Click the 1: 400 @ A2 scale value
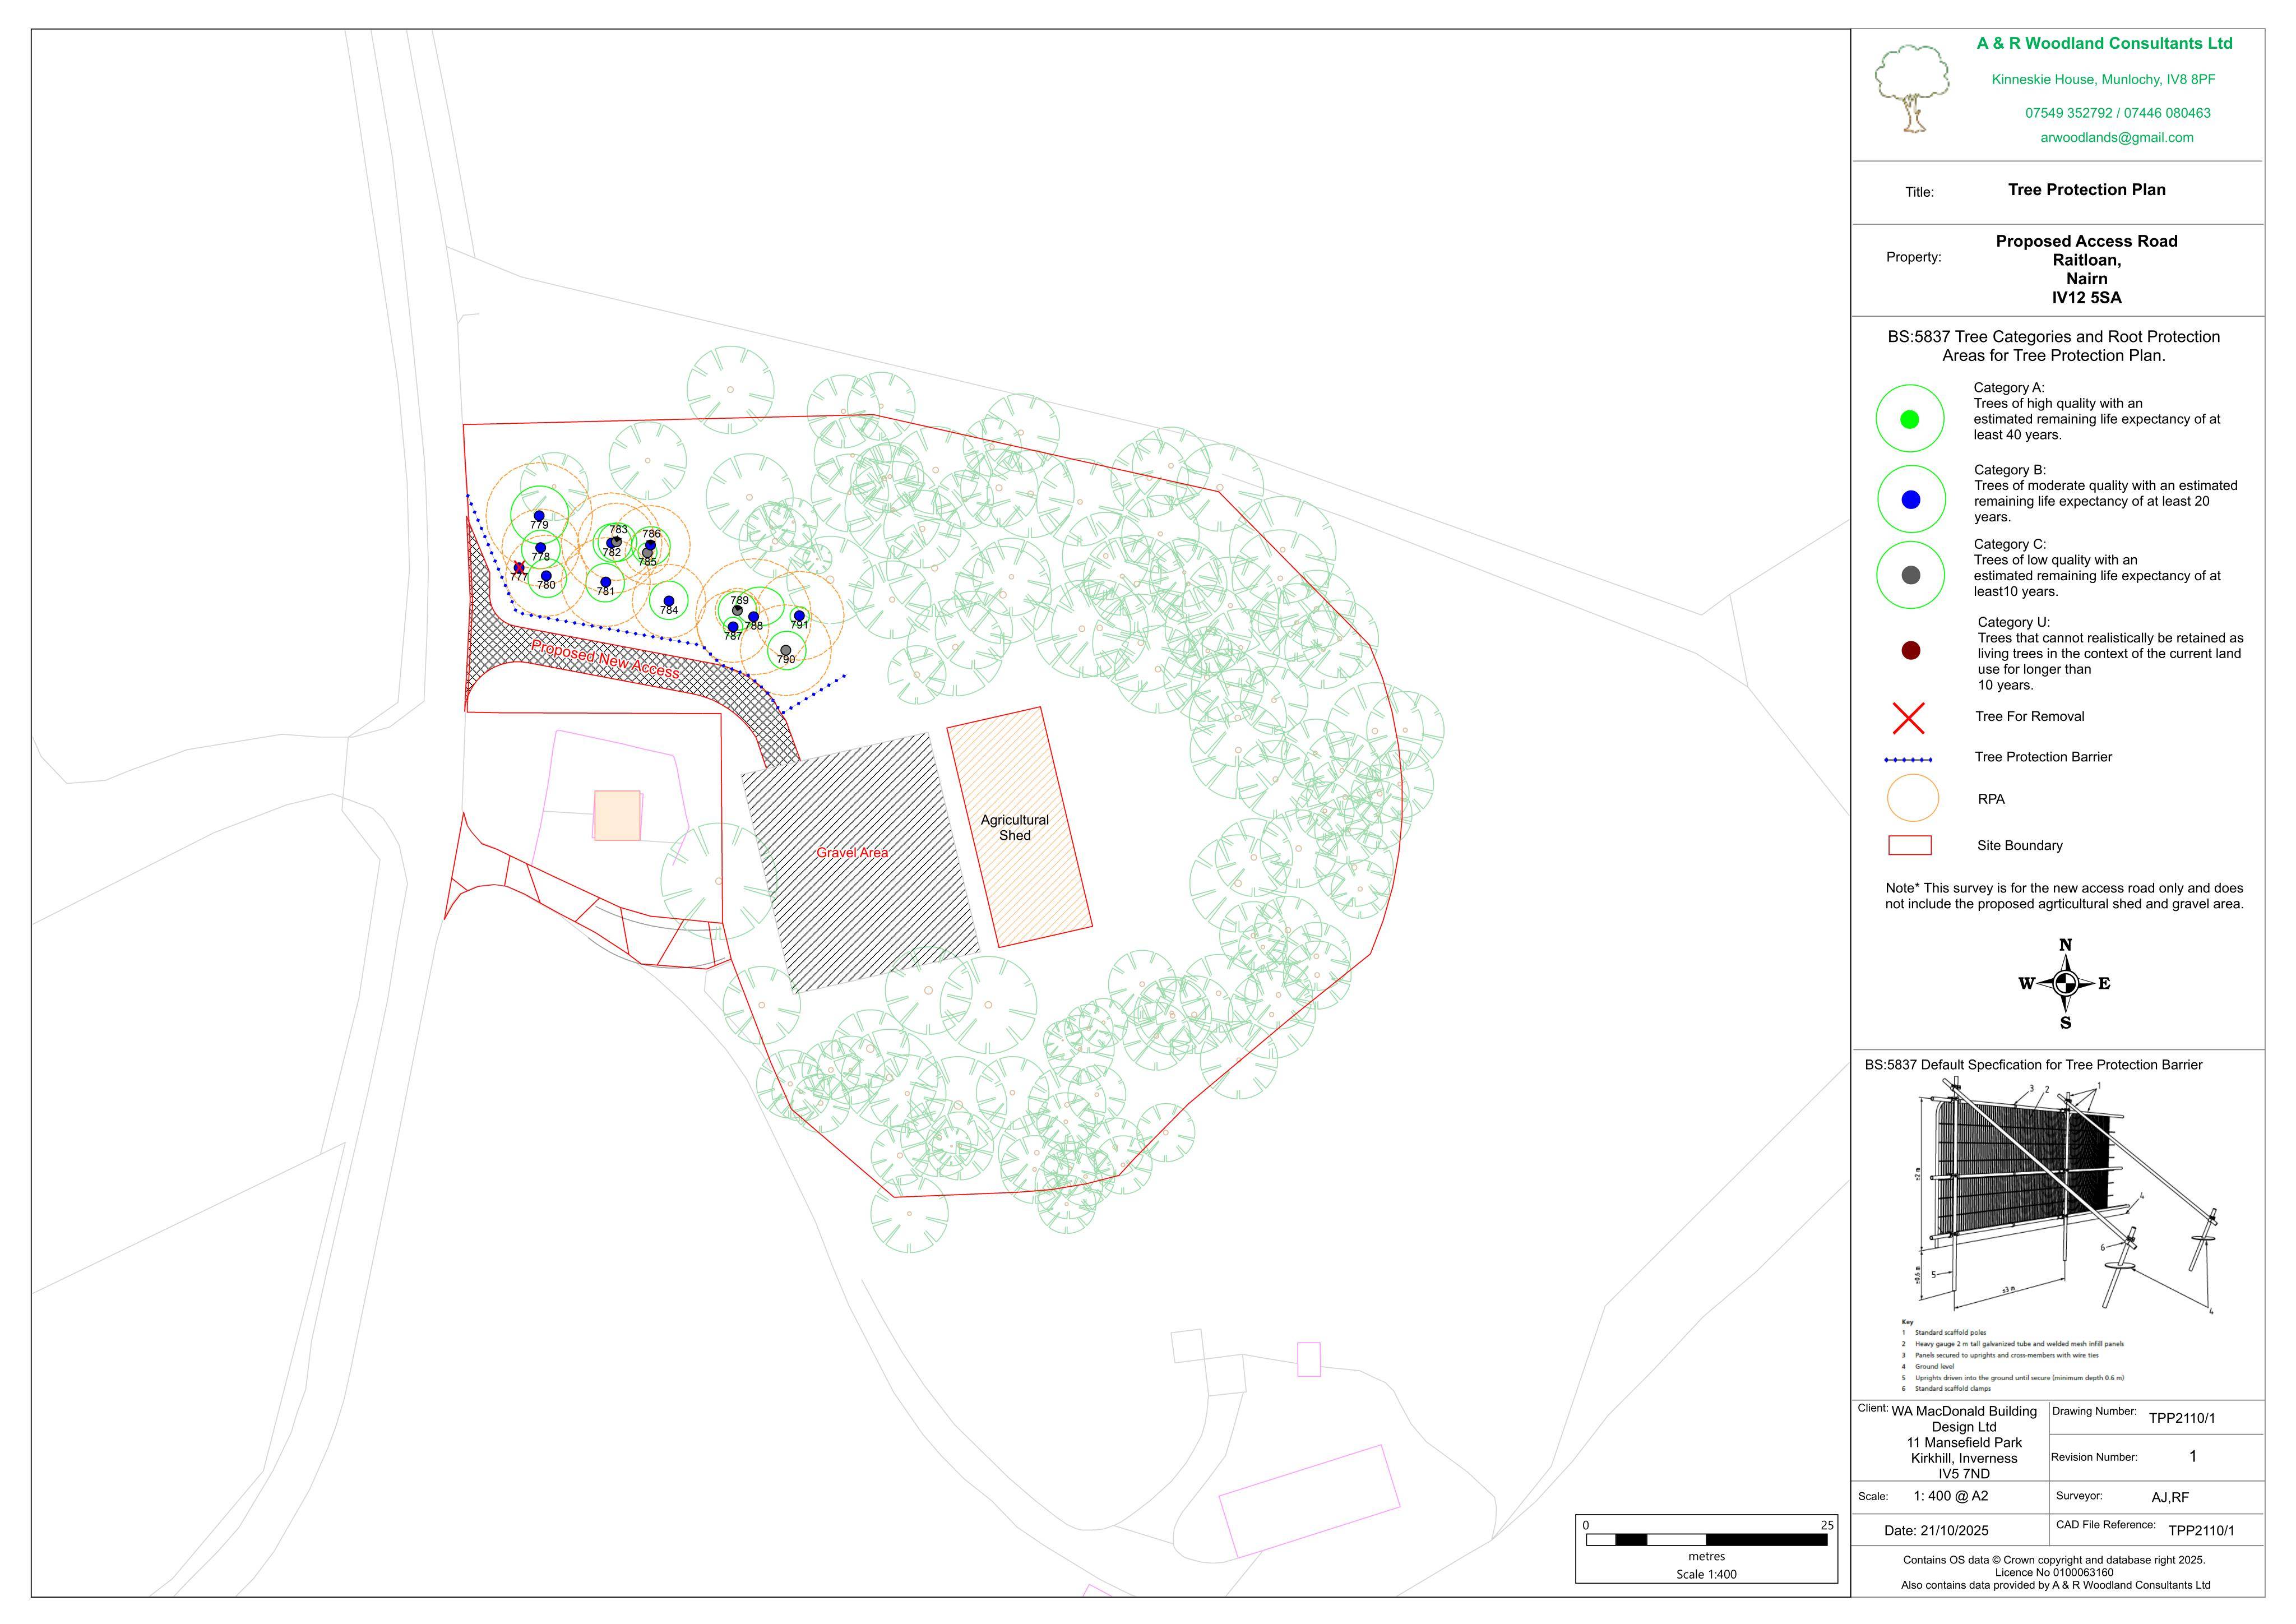 pos(1950,1496)
